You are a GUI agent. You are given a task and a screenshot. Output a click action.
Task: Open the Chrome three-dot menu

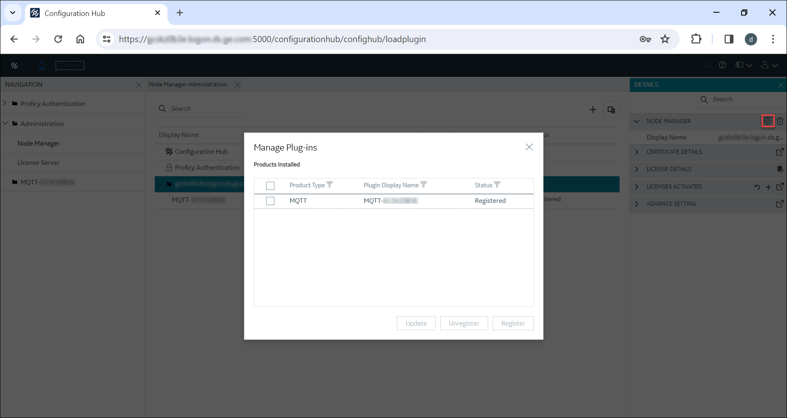pos(773,39)
